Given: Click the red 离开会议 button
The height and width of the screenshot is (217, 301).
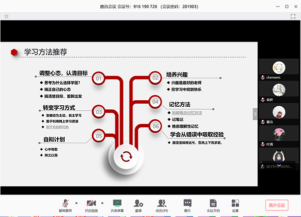Looking at the screenshot, I should (x=277, y=205).
